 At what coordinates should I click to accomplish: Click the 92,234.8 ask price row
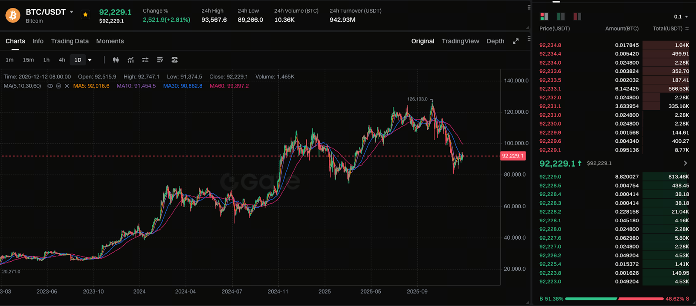pos(550,45)
